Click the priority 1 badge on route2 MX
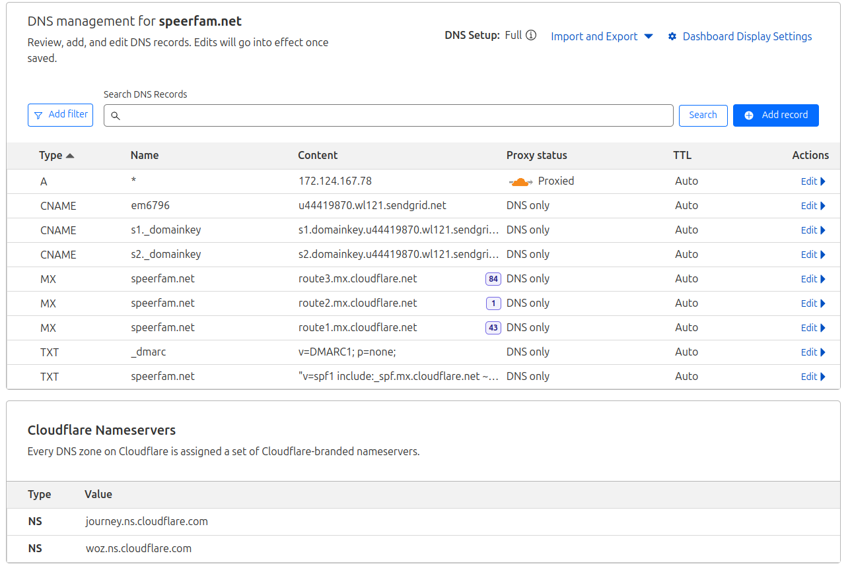The image size is (850, 568). (x=493, y=303)
